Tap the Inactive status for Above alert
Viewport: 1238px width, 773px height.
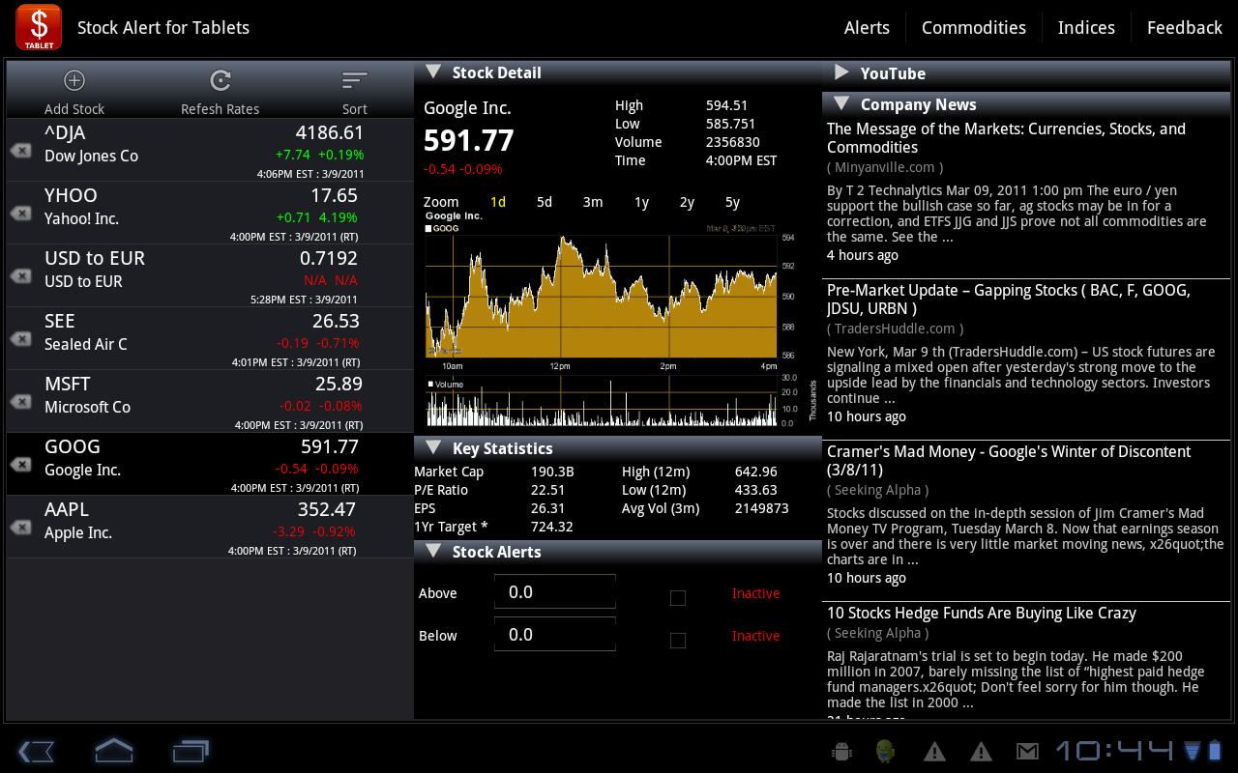tap(755, 593)
